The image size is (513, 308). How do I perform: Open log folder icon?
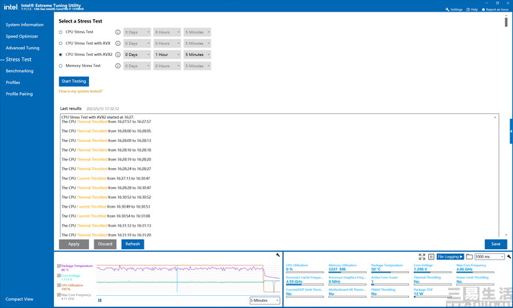(x=469, y=257)
